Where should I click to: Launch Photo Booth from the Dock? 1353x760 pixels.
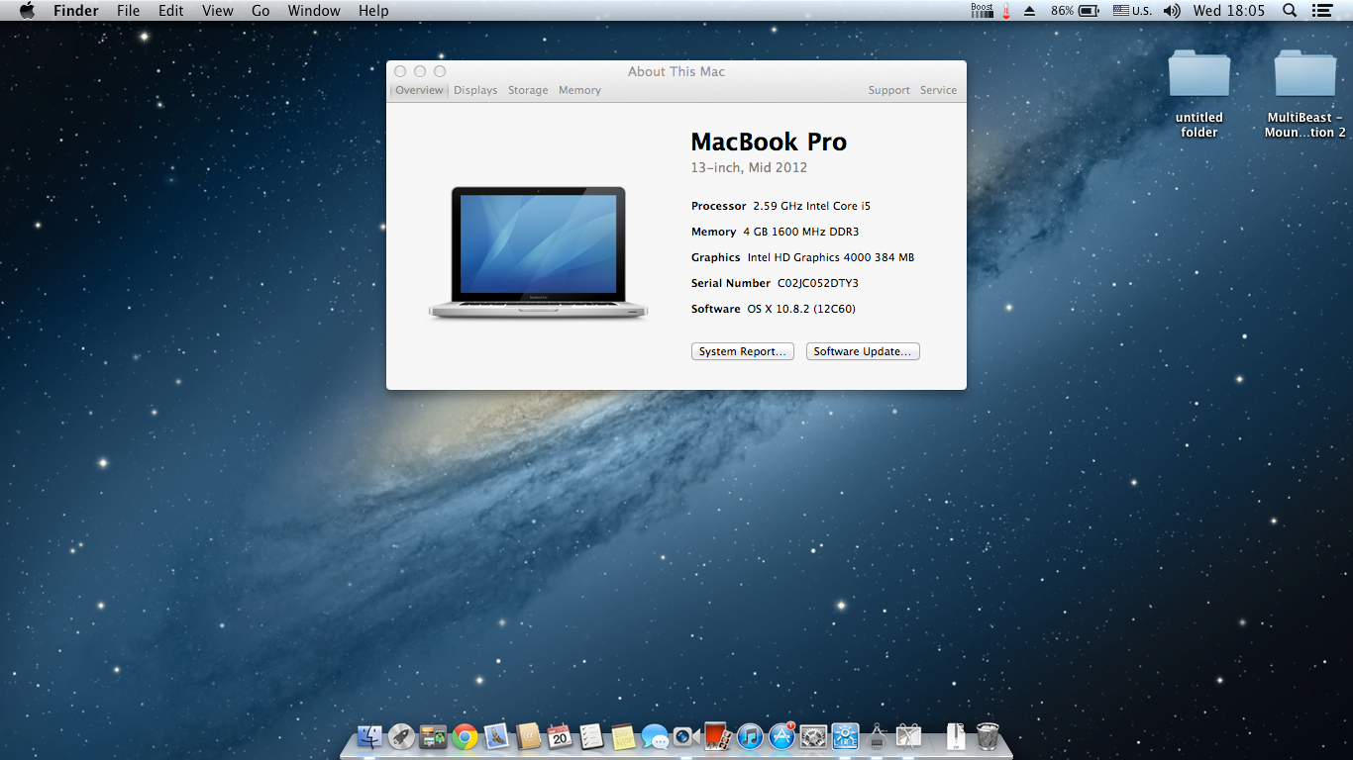tap(718, 736)
